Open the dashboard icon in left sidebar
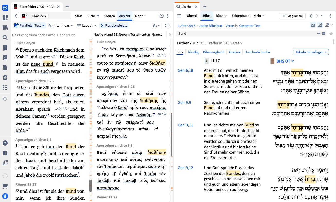 pos(5,18)
